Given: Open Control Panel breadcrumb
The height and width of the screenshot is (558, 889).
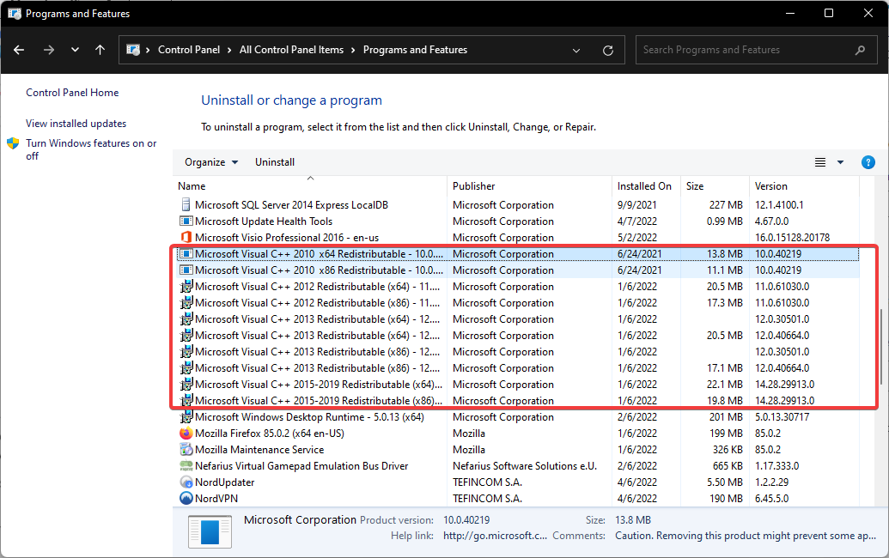Looking at the screenshot, I should pyautogui.click(x=189, y=50).
